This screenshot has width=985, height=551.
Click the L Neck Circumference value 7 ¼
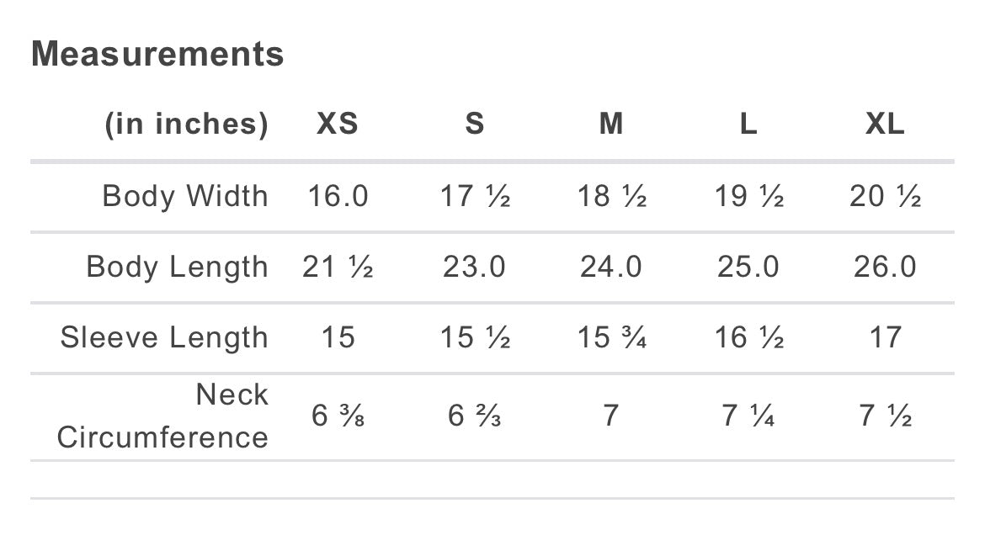tap(748, 416)
